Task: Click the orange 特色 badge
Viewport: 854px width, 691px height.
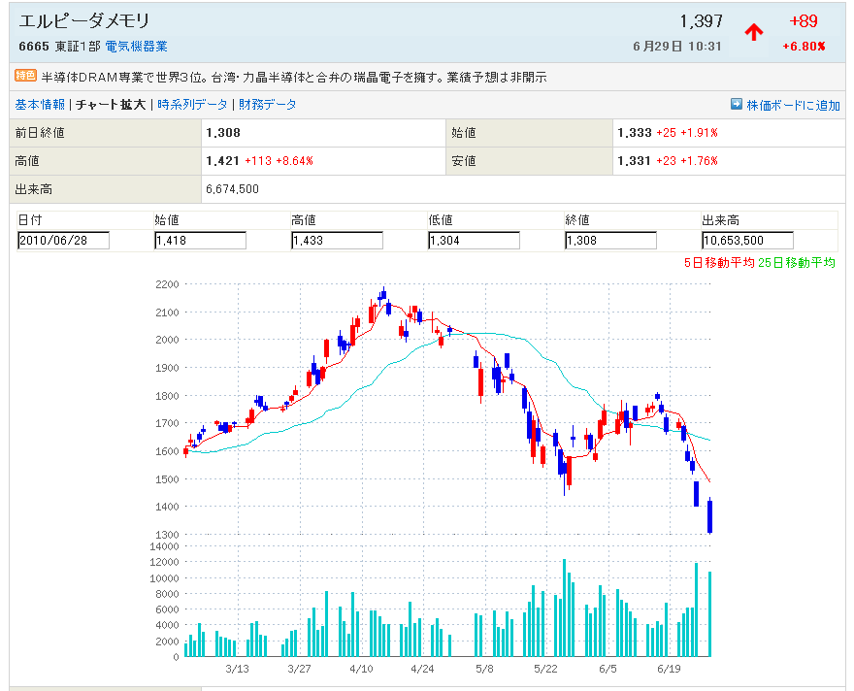Action: (x=25, y=76)
